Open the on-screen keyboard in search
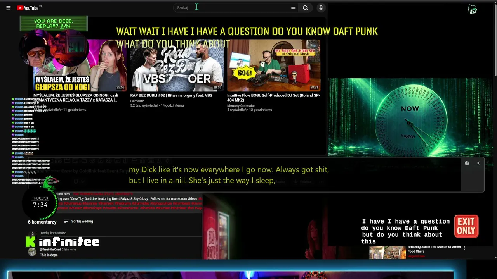This screenshot has width=497, height=279. click(293, 8)
